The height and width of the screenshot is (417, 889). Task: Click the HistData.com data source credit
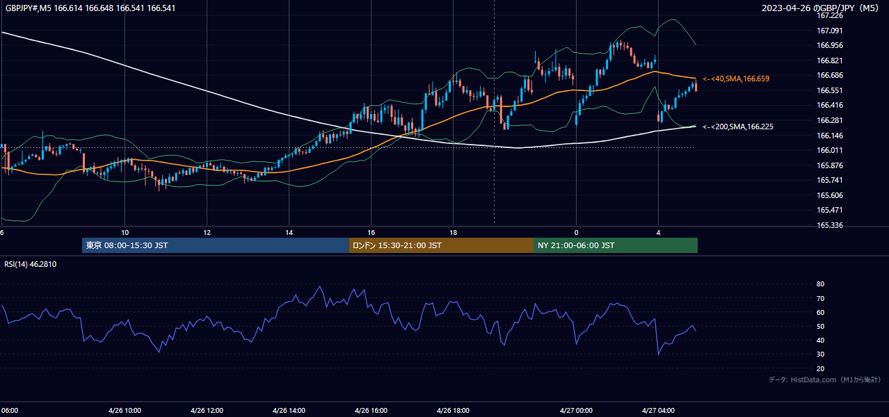pos(825,379)
